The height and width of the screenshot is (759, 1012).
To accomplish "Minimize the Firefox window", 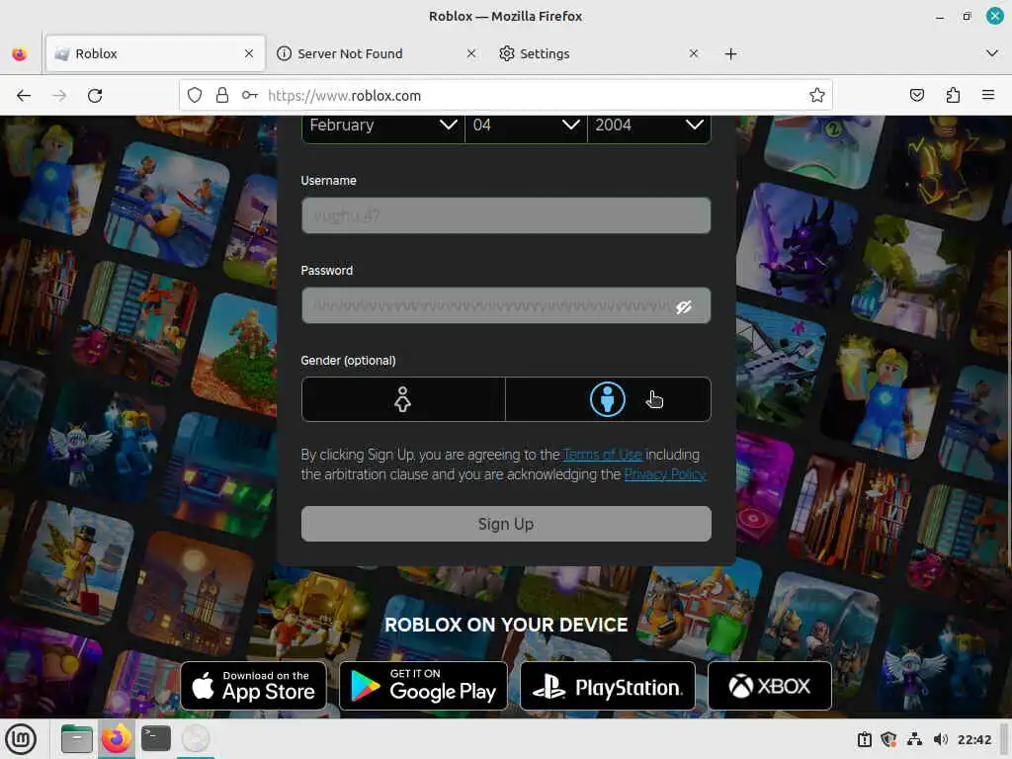I will pyautogui.click(x=940, y=17).
